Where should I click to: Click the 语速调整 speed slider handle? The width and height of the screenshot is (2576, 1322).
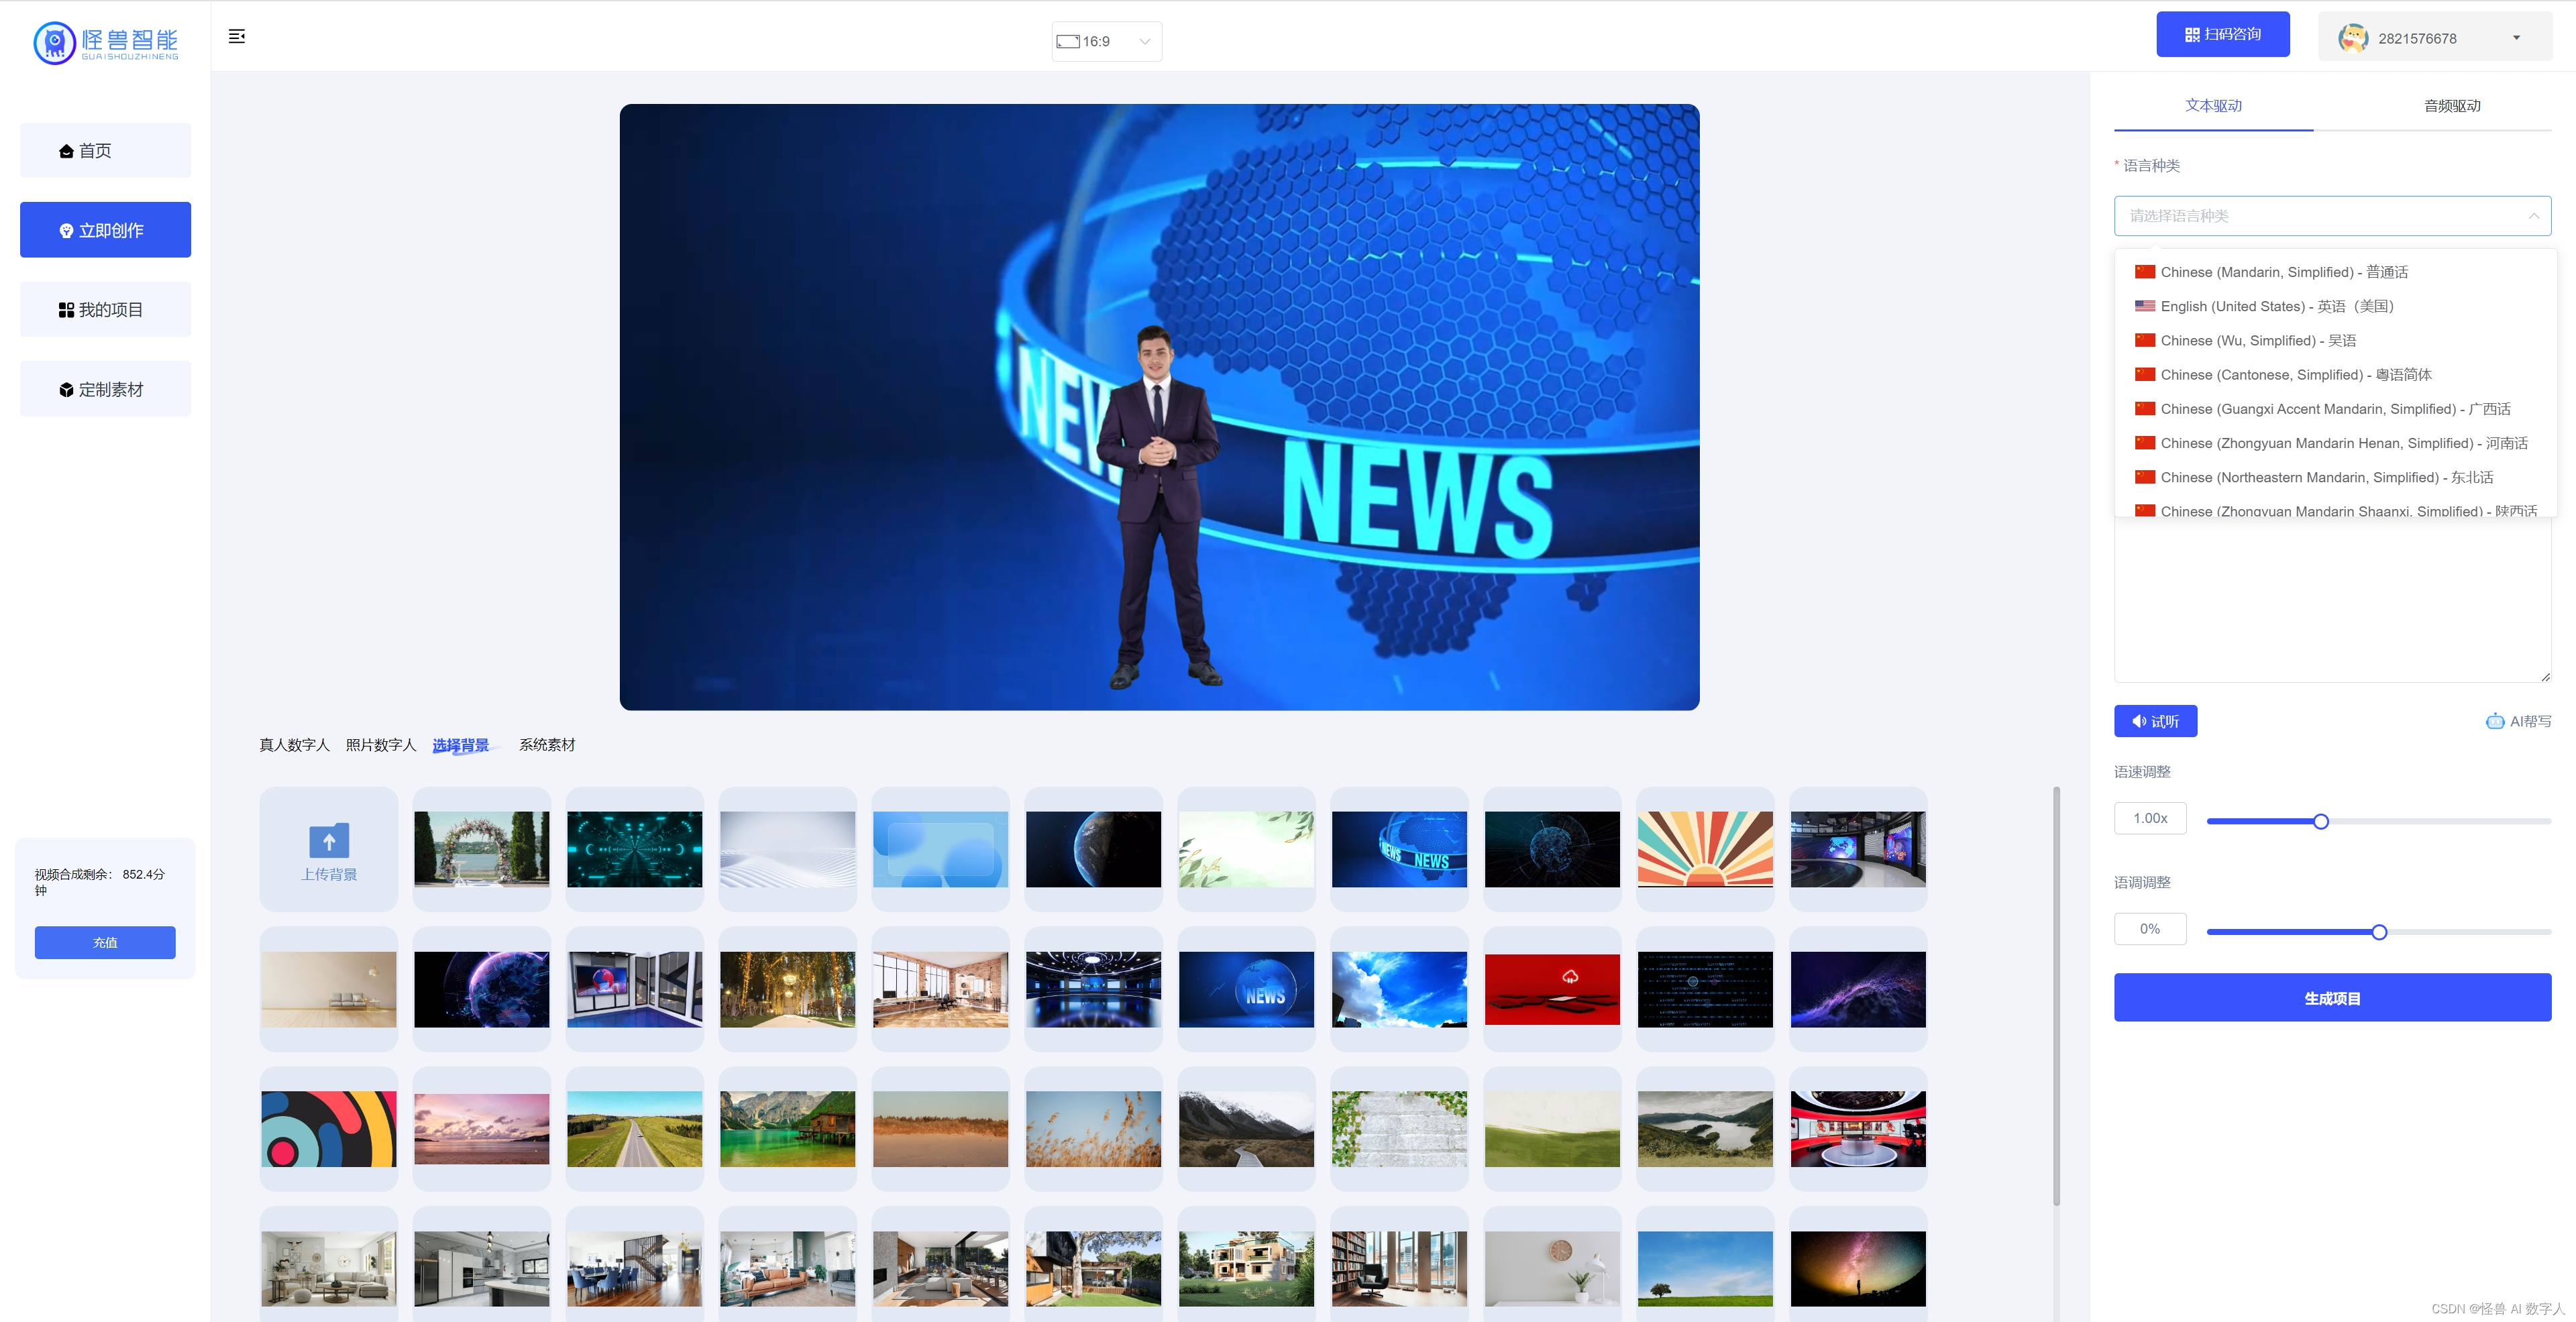(2320, 821)
